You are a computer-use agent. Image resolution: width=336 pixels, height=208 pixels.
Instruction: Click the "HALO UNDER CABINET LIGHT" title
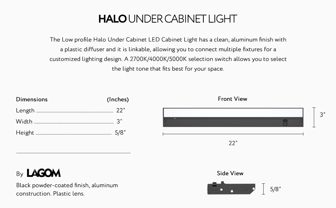168,19
